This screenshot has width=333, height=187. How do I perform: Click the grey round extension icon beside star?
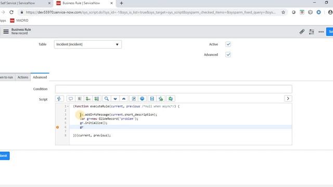coord(293,12)
